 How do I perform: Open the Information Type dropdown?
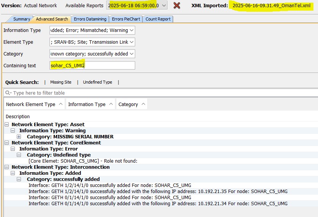point(131,30)
